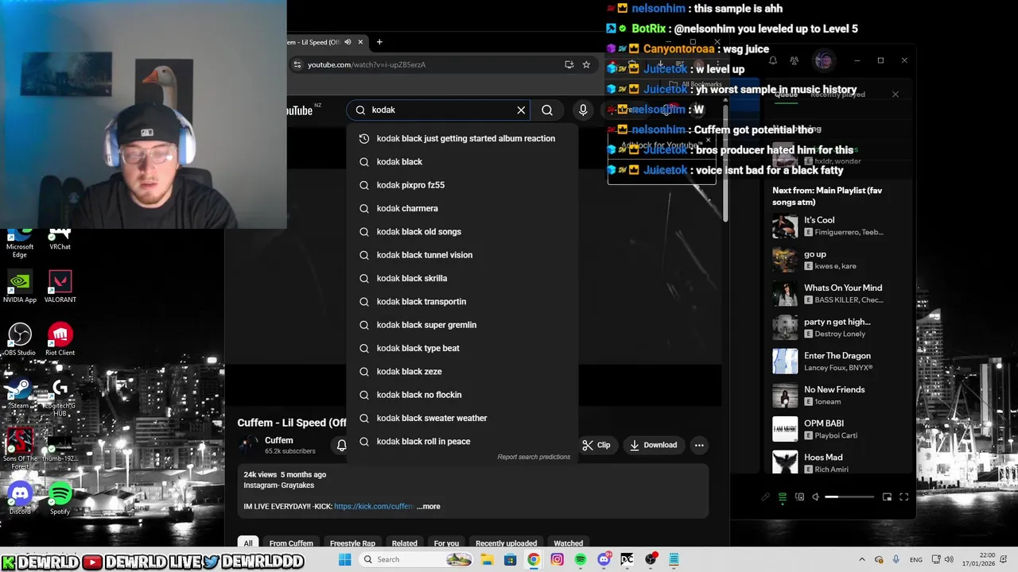The height and width of the screenshot is (572, 1018).
Task: Open site information icon beside URL
Action: tap(297, 64)
